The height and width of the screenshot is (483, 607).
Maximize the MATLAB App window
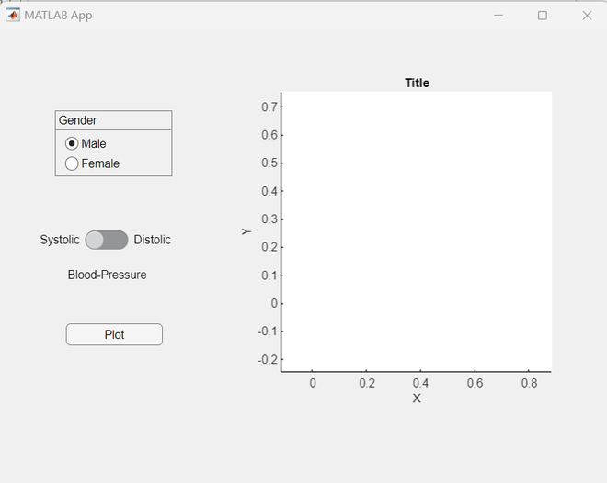(x=543, y=15)
